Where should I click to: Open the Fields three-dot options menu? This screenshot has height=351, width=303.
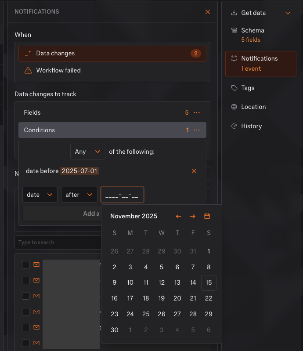pos(197,112)
